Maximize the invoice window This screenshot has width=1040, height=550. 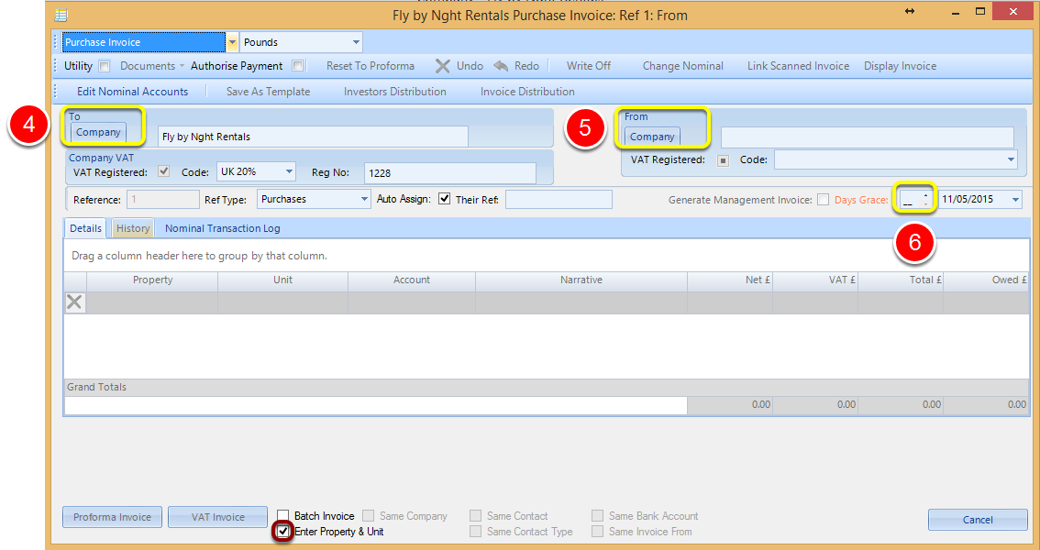[x=980, y=11]
